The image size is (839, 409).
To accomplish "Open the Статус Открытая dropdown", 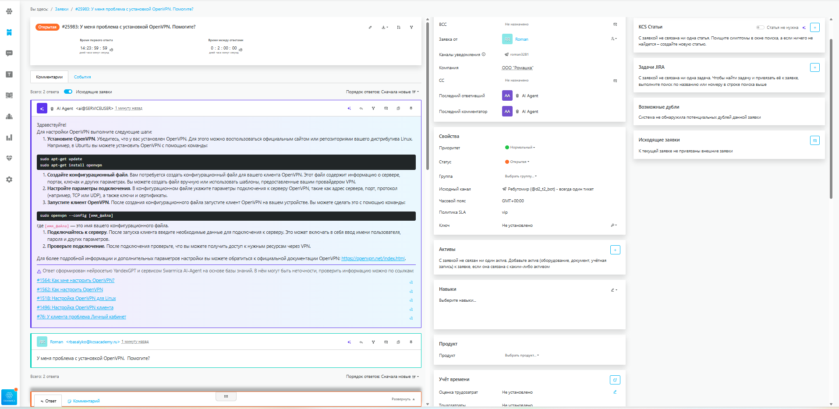I will (519, 162).
